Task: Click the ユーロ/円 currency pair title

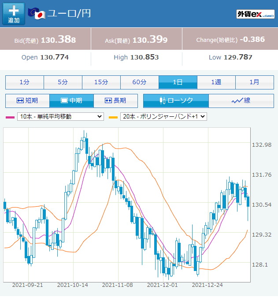Action: click(x=69, y=14)
